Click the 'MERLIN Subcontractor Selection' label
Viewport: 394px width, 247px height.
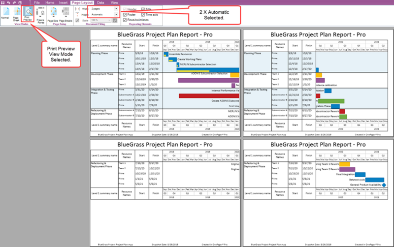pyautogui.click(x=198, y=64)
